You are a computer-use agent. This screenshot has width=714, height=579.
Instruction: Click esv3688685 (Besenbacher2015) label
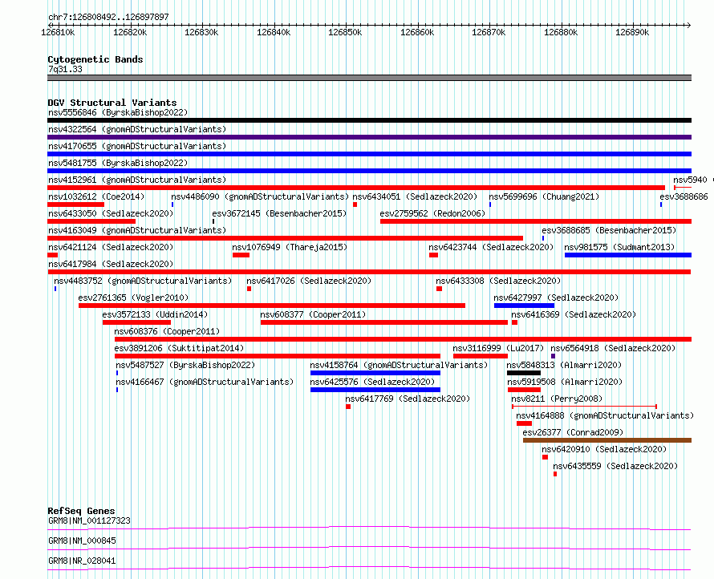(609, 230)
